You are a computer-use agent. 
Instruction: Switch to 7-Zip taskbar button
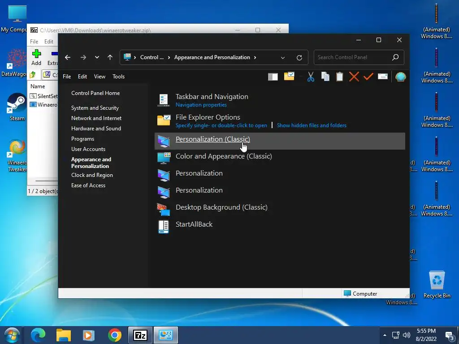point(140,335)
